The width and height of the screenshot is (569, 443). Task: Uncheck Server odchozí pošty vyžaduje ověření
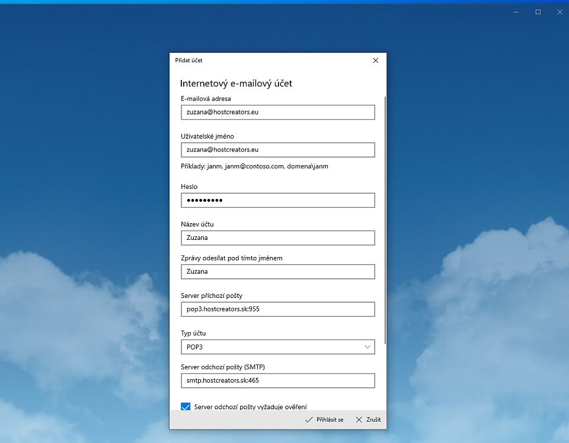pyautogui.click(x=186, y=407)
